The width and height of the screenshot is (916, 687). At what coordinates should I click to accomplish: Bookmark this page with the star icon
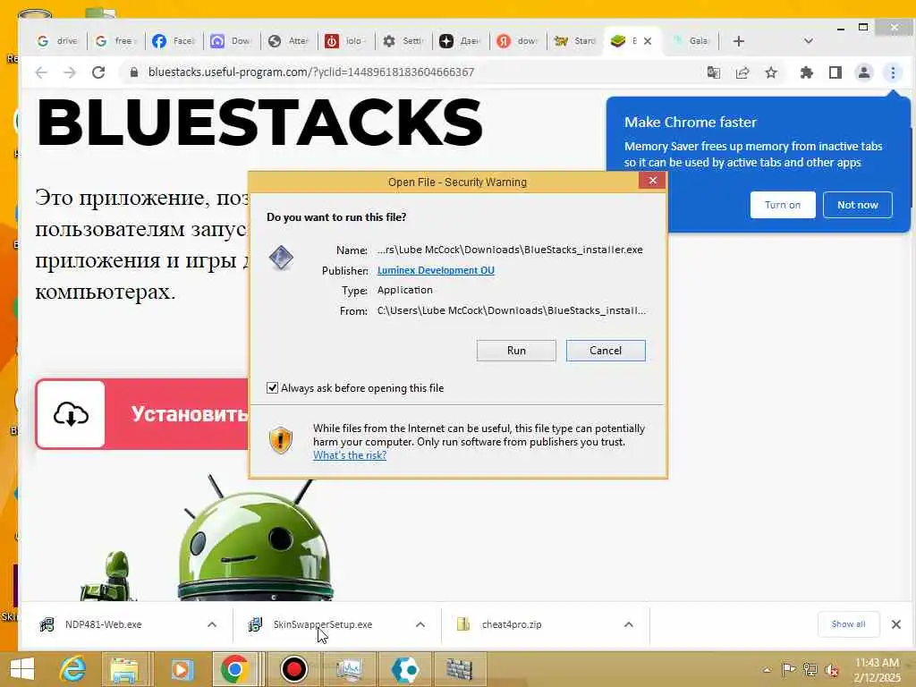pos(771,72)
